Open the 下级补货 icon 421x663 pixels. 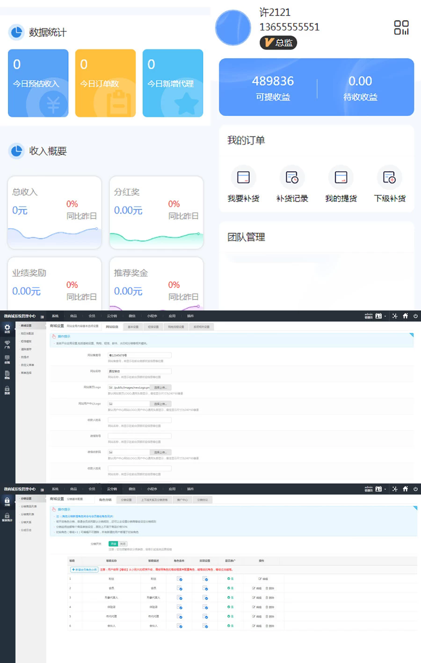coord(390,178)
